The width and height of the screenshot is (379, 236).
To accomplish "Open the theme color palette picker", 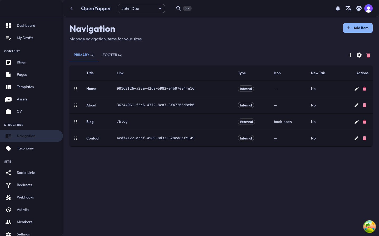I will (359, 8).
